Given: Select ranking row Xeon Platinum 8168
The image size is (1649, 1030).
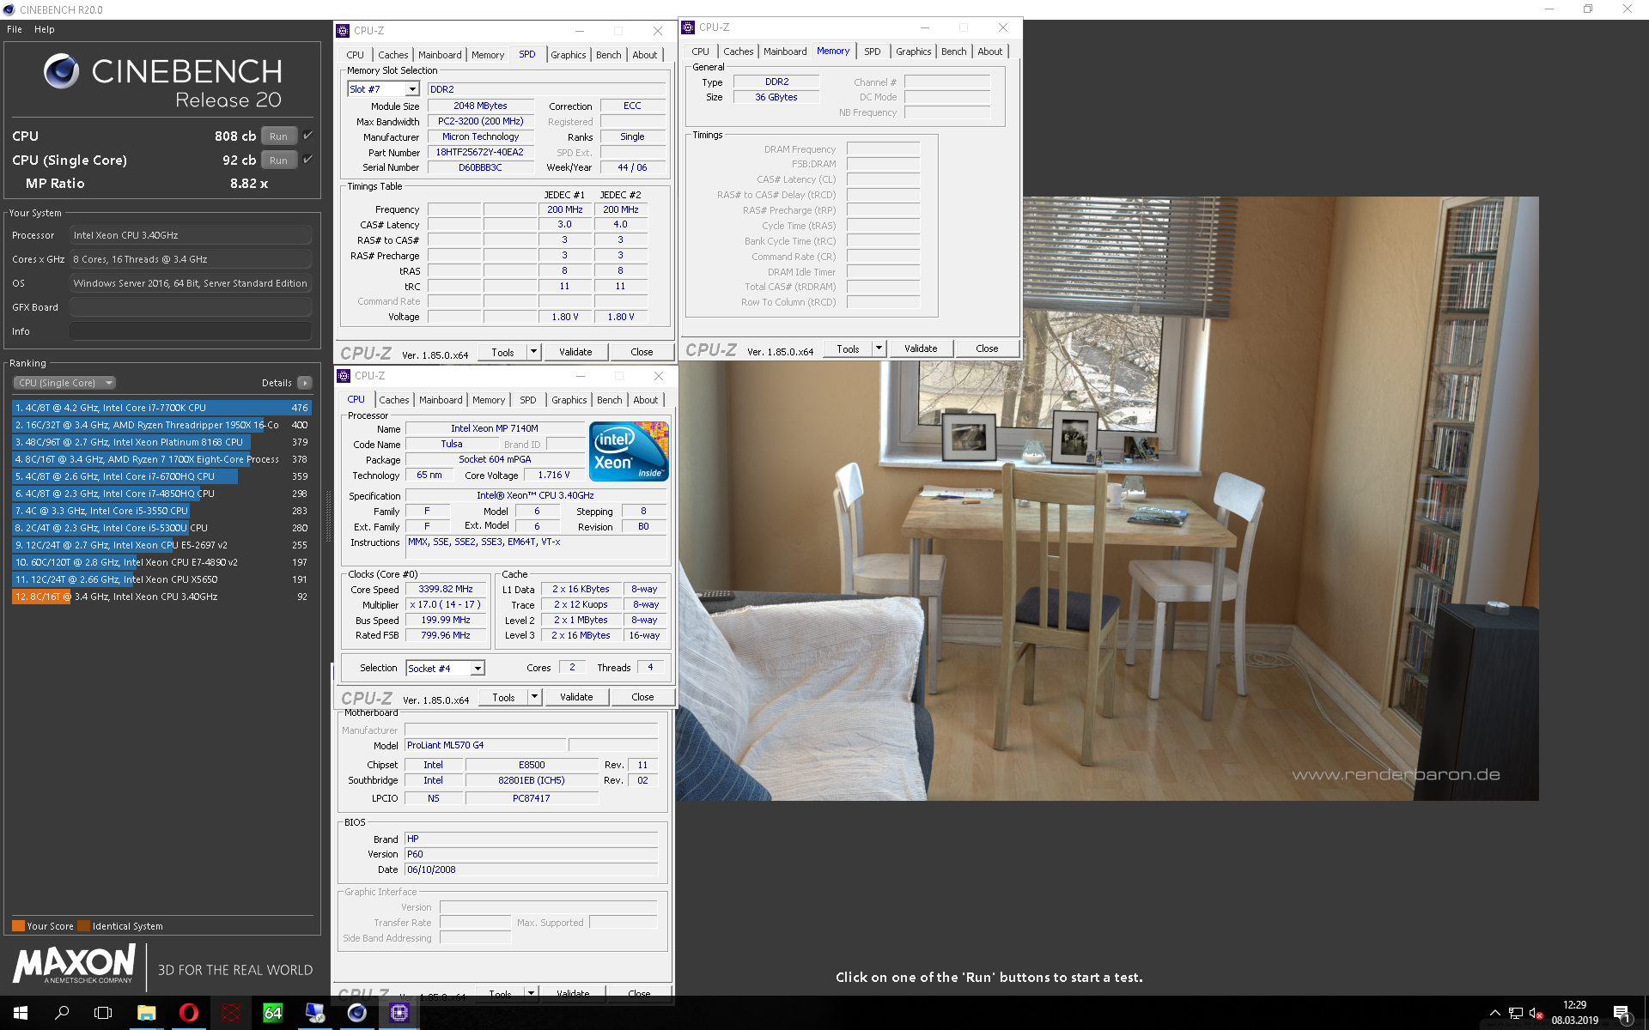Looking at the screenshot, I should [x=161, y=442].
